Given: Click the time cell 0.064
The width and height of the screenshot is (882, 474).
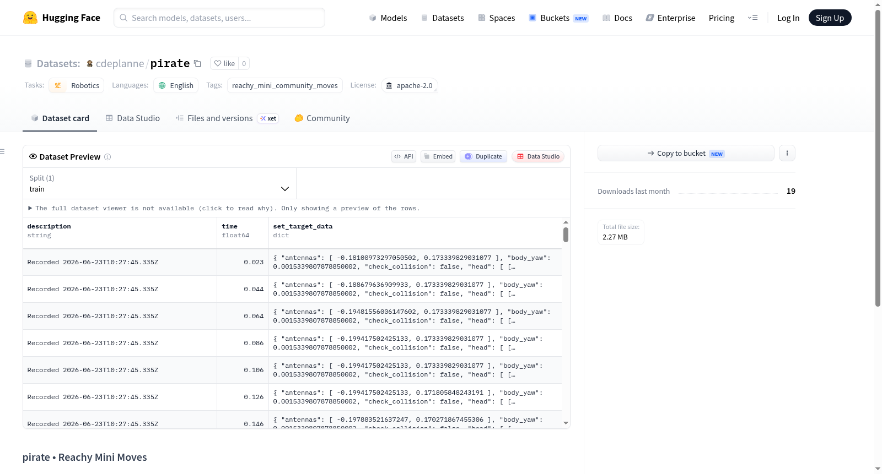Looking at the screenshot, I should pos(243,316).
